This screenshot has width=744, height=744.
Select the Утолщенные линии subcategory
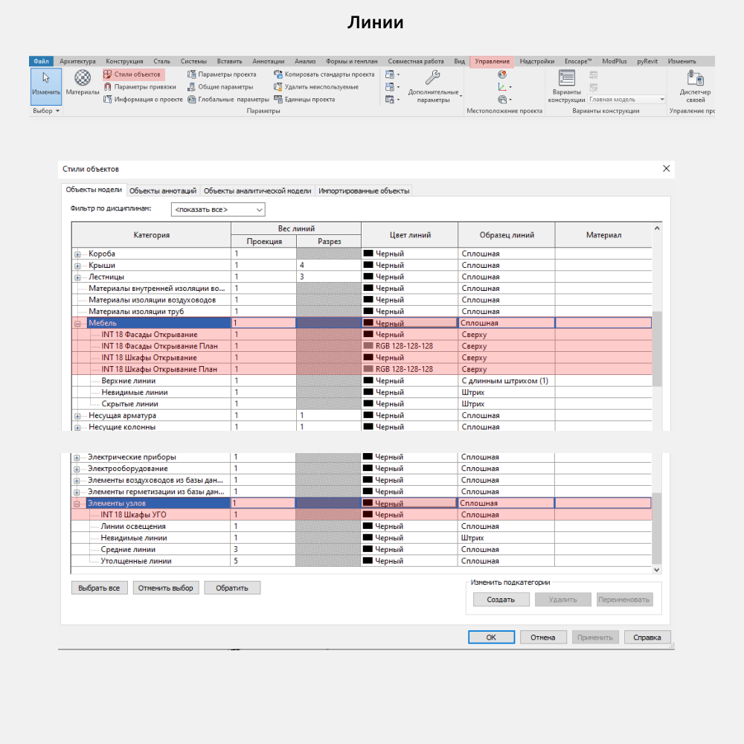[x=135, y=561]
